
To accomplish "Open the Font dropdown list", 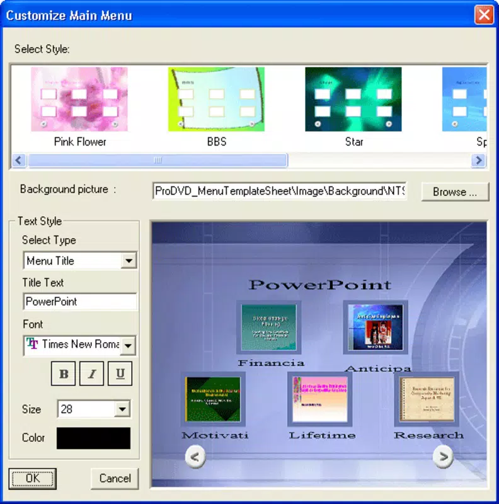I will [x=128, y=345].
